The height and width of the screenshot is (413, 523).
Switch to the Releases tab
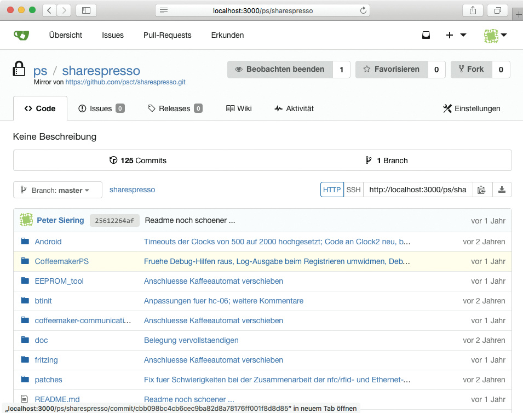(x=175, y=108)
